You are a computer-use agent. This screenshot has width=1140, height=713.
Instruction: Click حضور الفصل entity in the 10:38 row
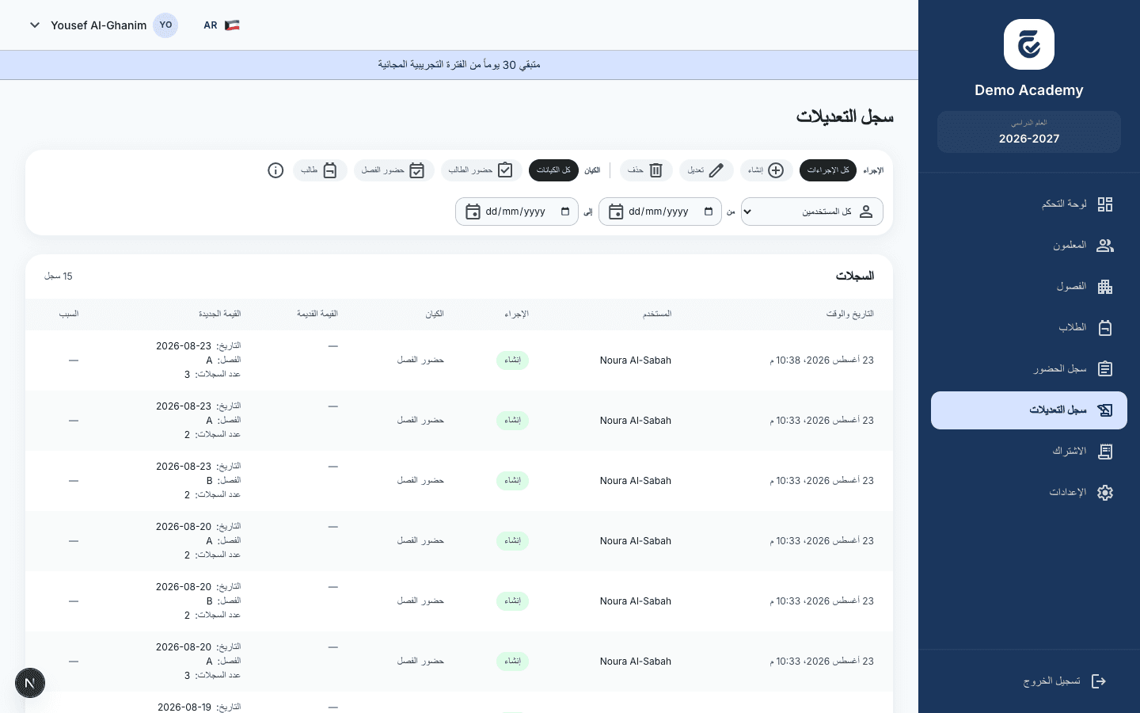click(420, 360)
